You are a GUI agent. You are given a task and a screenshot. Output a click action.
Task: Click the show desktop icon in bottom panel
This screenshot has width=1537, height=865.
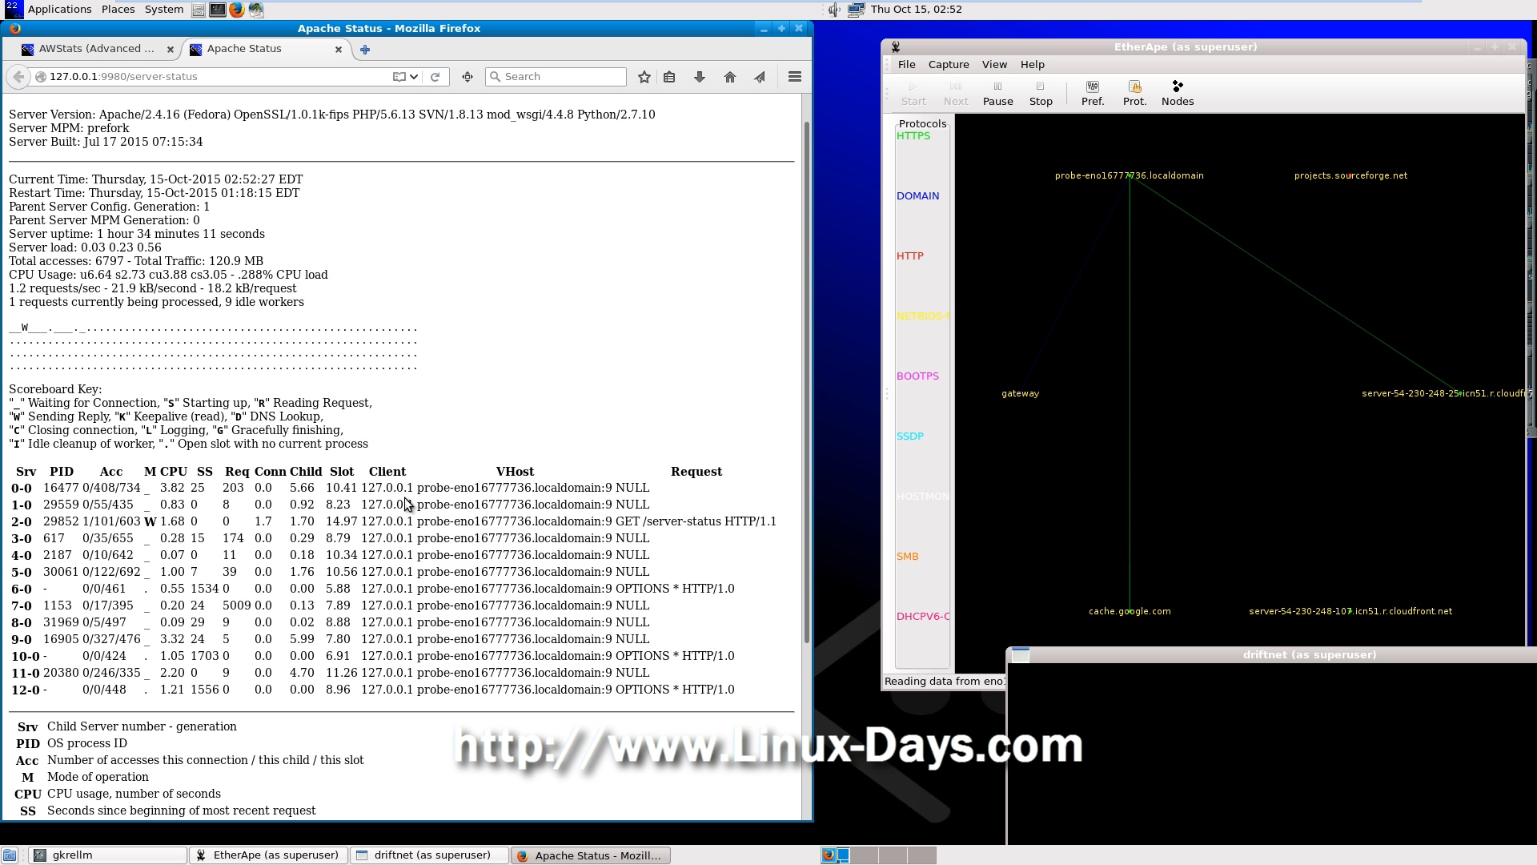9,855
